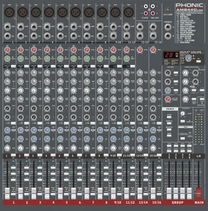Adjust the red CTRL RM / PHONES knob
The height and width of the screenshot is (211, 208).
pyautogui.click(x=168, y=99)
